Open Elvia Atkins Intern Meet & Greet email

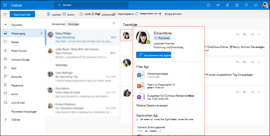pyautogui.click(x=82, y=92)
